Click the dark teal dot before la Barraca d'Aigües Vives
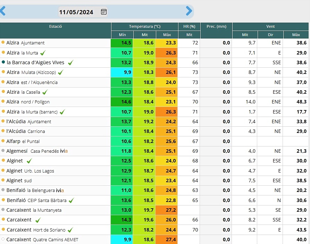 (x=3, y=62)
